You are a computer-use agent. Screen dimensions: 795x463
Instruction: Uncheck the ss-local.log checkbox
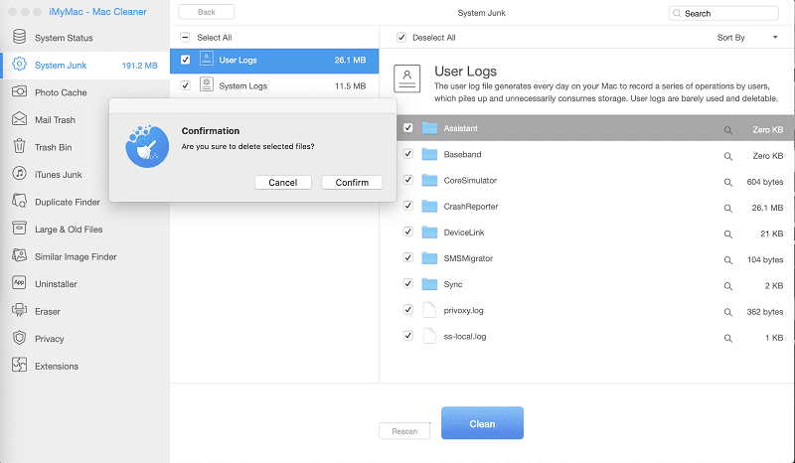pos(408,335)
